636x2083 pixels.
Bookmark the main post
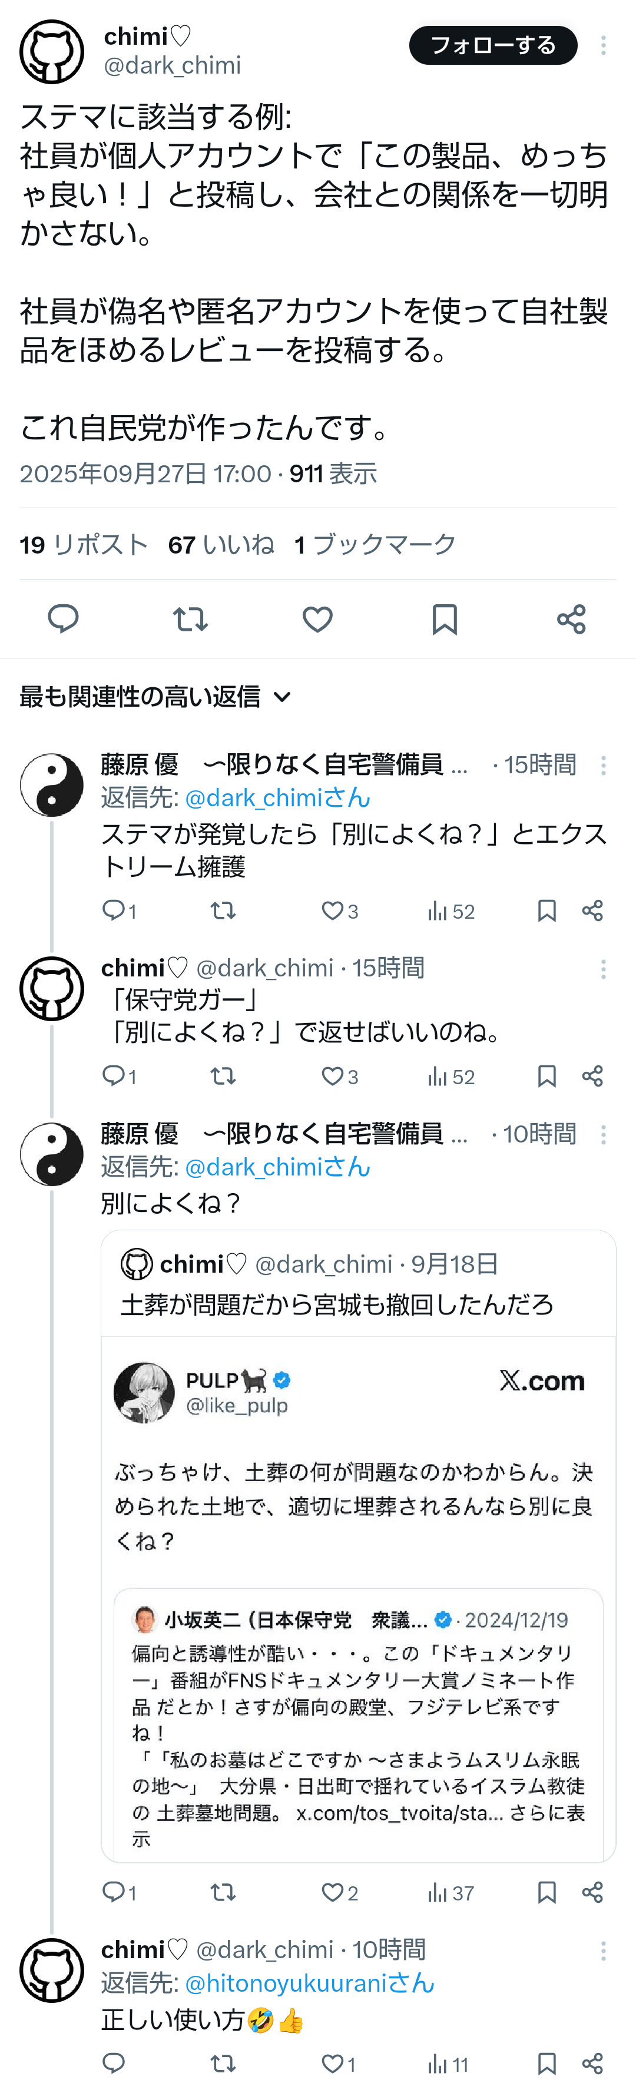[x=445, y=620]
